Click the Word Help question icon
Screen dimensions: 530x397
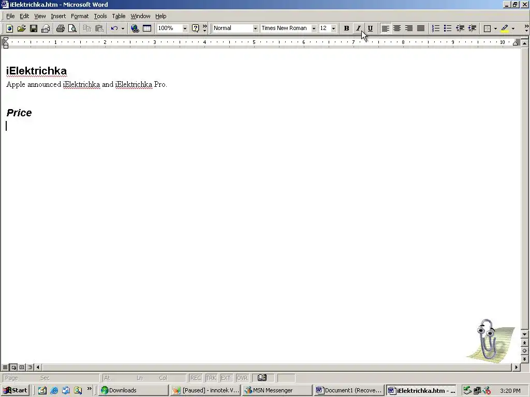[x=195, y=28]
